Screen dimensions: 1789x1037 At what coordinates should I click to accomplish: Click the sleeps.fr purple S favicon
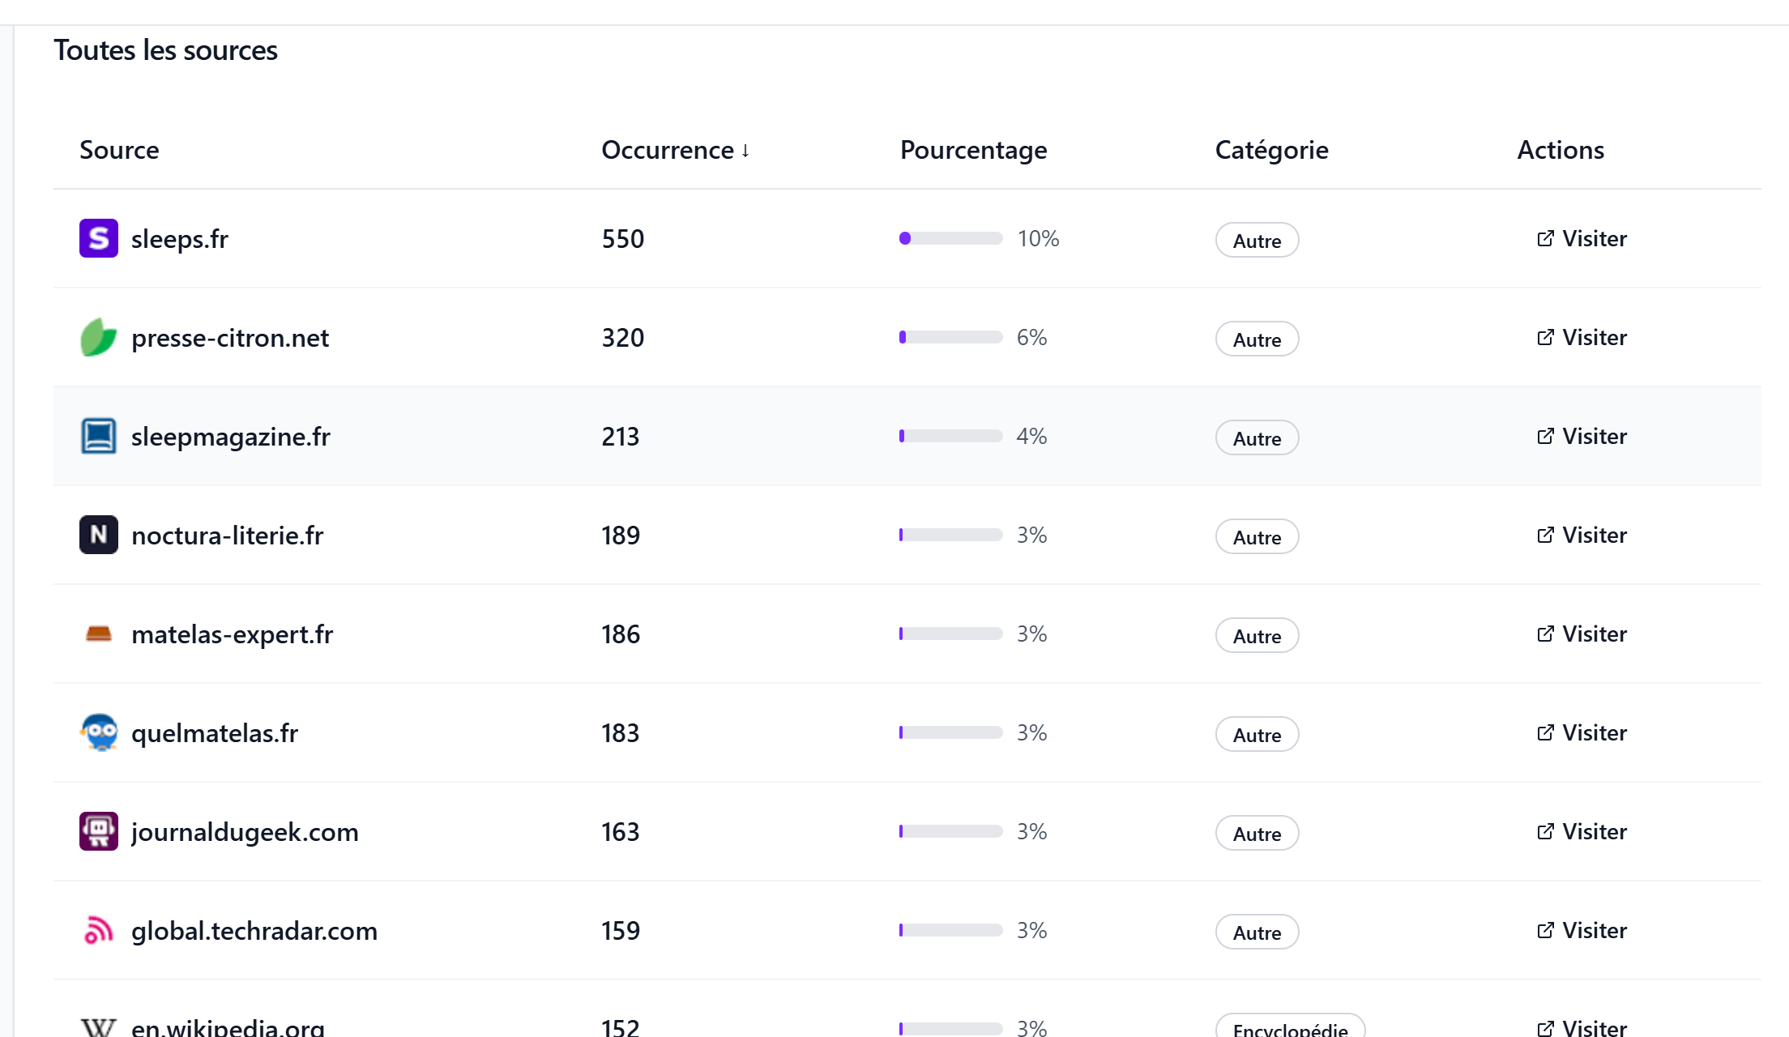tap(99, 238)
